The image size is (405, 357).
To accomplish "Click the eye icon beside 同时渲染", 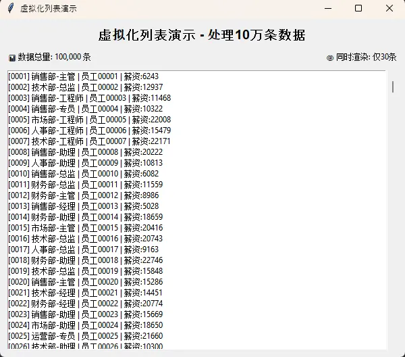I will 330,58.
